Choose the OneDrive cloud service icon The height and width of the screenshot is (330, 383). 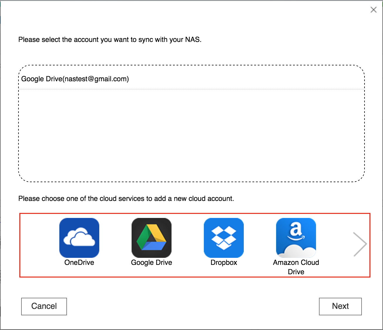click(x=79, y=238)
